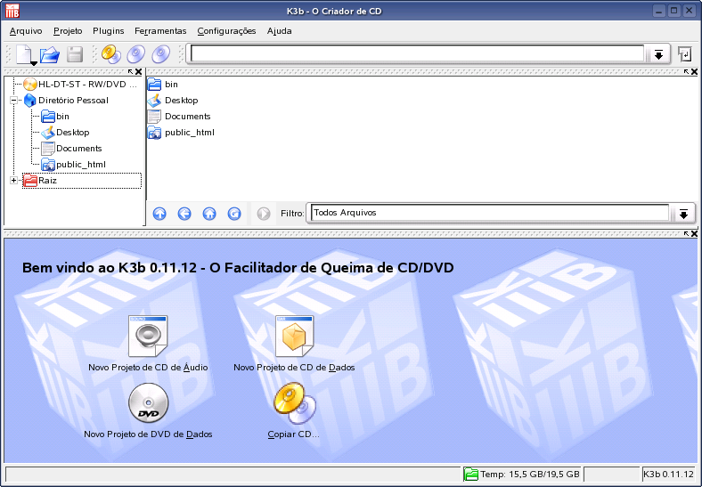Viewport: 702px width, 487px height.
Task: Select Desktop folder in the tree
Action: [65, 133]
